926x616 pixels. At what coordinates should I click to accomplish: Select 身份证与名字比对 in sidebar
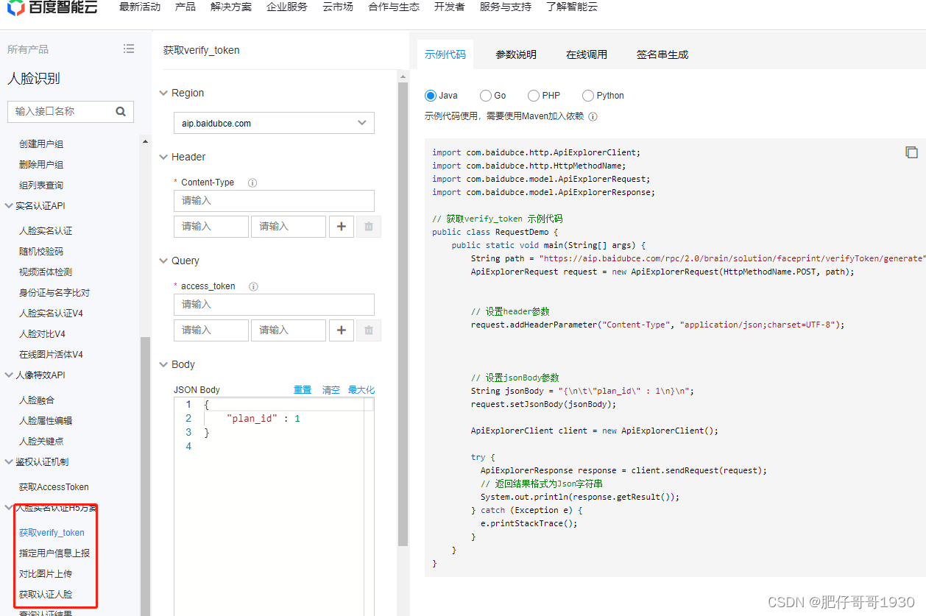[x=54, y=293]
